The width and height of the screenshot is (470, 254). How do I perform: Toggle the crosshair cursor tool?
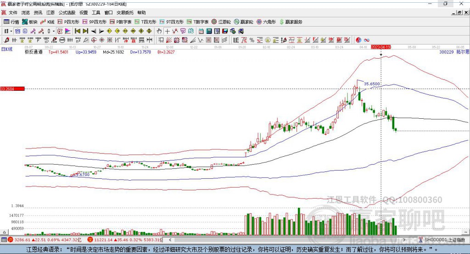point(167,31)
